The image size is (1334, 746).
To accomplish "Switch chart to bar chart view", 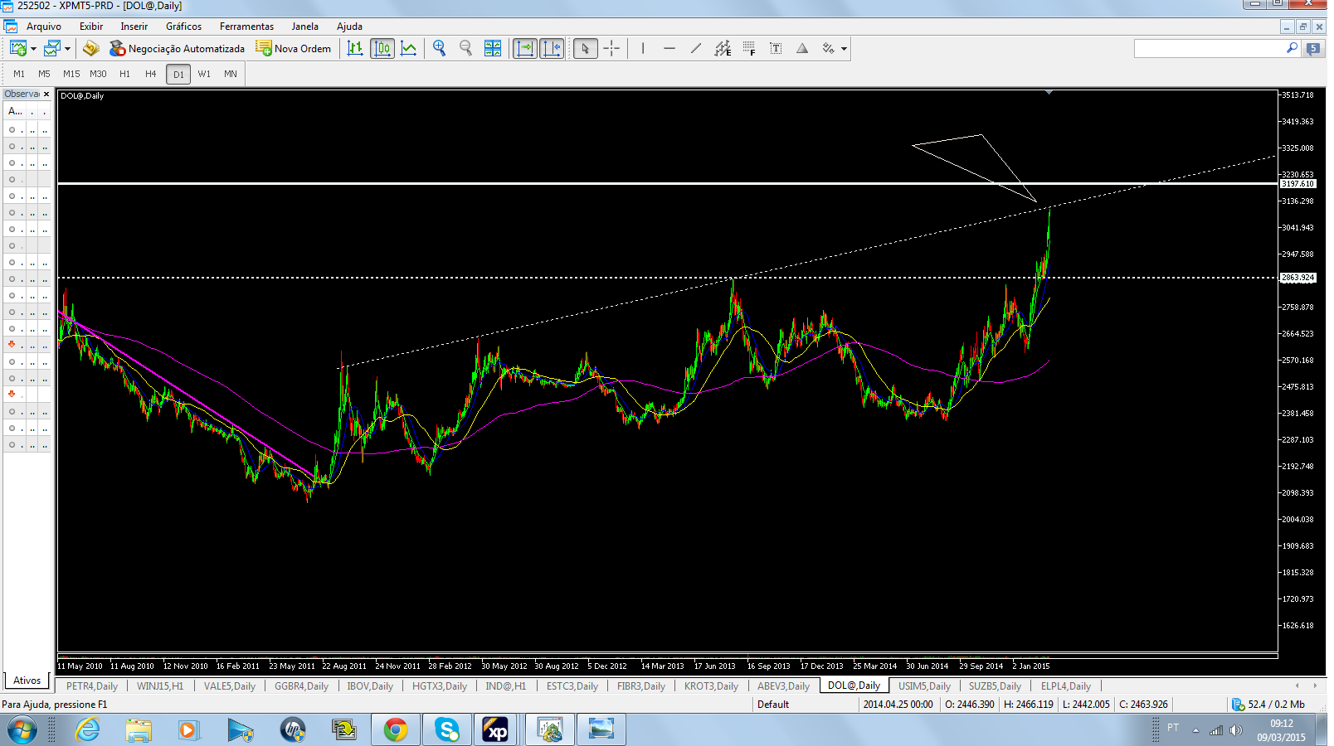I will [x=355, y=48].
